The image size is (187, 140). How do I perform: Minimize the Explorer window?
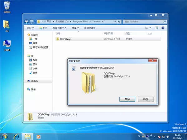tap(151, 15)
